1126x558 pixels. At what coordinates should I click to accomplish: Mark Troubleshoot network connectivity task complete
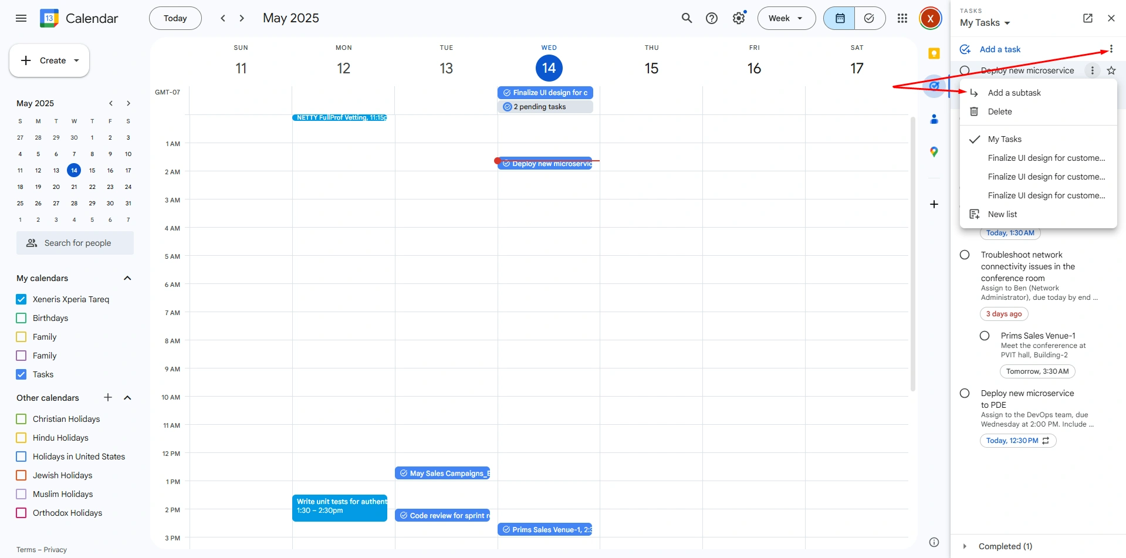pos(965,255)
